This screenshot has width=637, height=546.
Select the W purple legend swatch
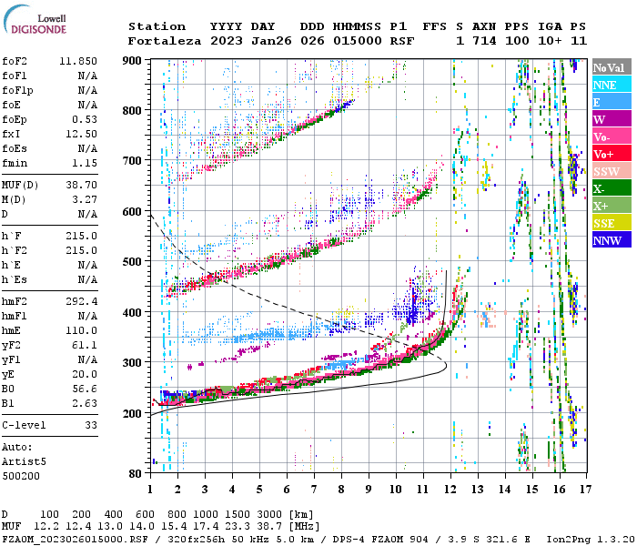tap(612, 119)
